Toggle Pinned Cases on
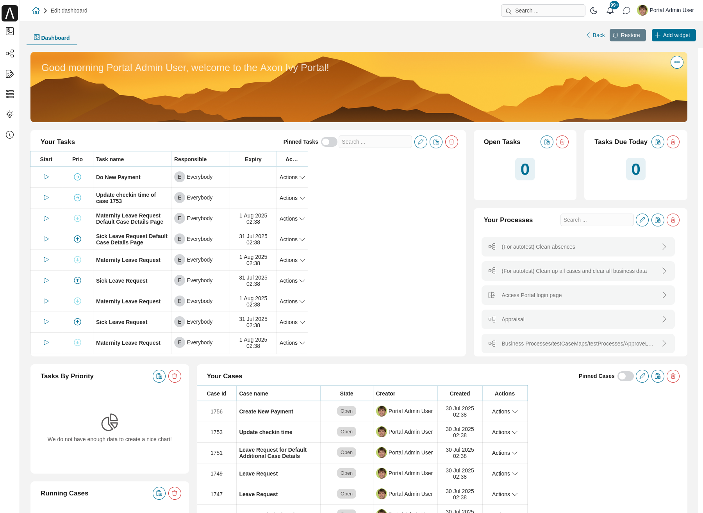The image size is (703, 513). (x=625, y=376)
